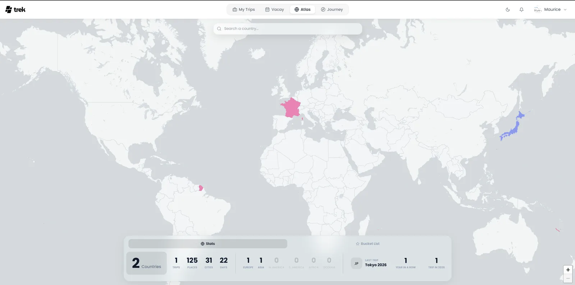Switch to the Vacay tab
The width and height of the screenshot is (575, 285).
275,10
